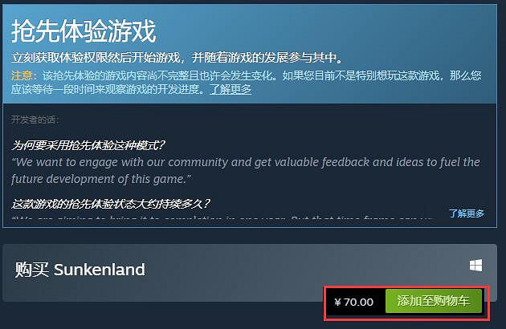Open the underlined 了解更多 link in notice
Viewport: 506px width, 329px height.
point(231,89)
